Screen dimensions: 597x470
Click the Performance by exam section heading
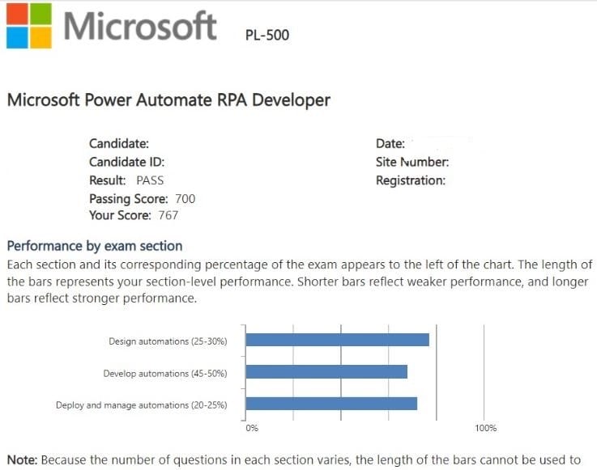point(95,246)
